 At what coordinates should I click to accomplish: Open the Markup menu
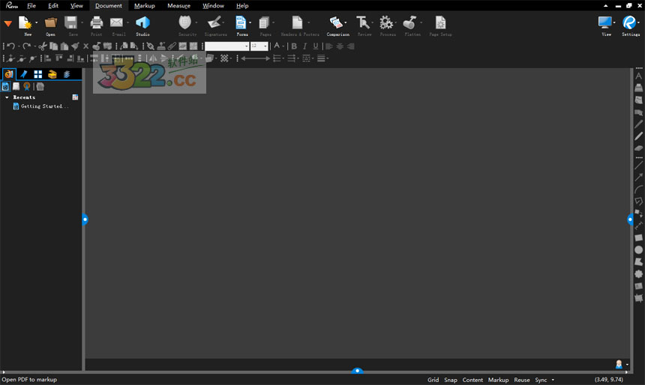(x=144, y=5)
